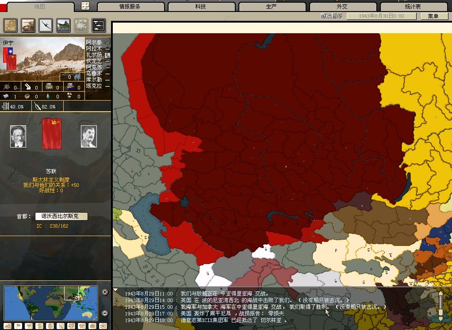This screenshot has height=330, width=452.
Task: Select adjacent province 阿克苏
Action: coord(94,67)
